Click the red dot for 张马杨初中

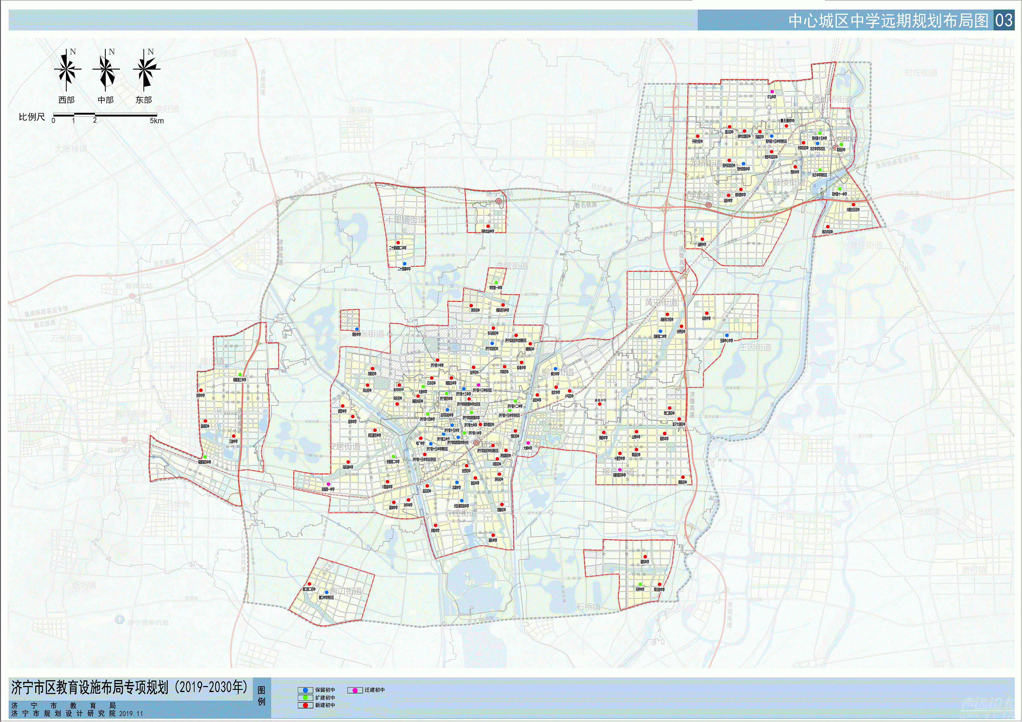tap(493, 328)
